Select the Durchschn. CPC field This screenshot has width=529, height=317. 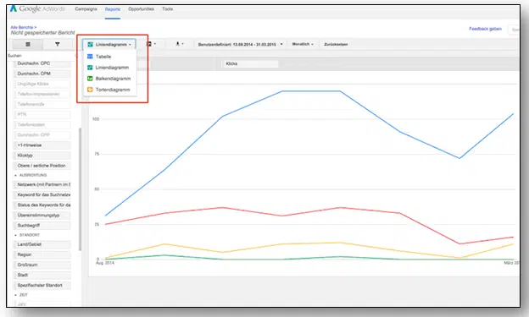point(42,63)
